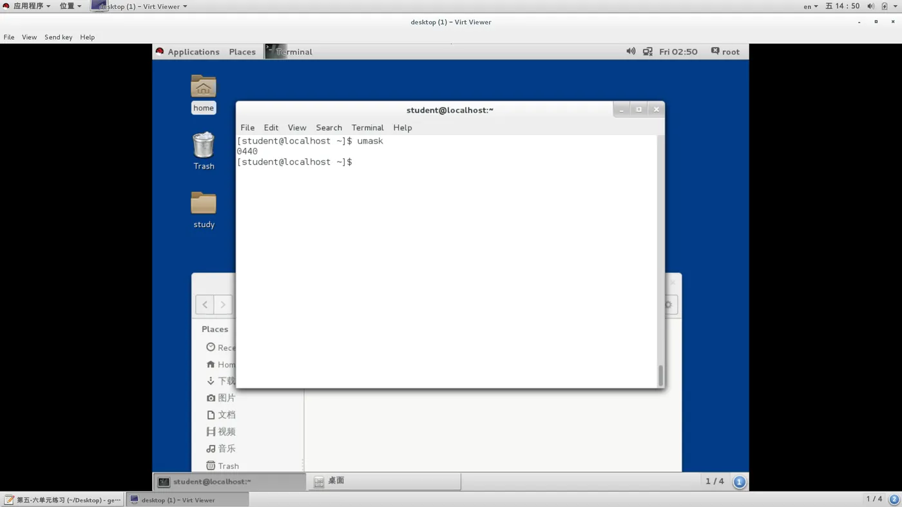Open the terminal View menu
The image size is (902, 507).
tap(297, 127)
